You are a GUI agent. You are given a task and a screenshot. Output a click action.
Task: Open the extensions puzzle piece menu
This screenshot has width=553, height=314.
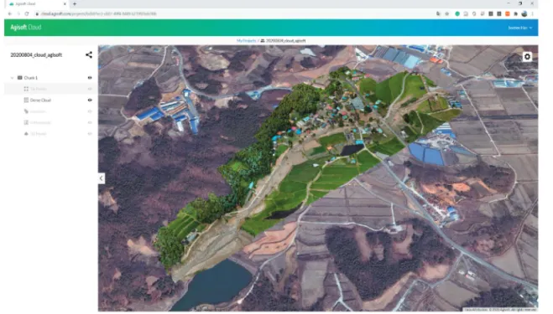(x=516, y=13)
